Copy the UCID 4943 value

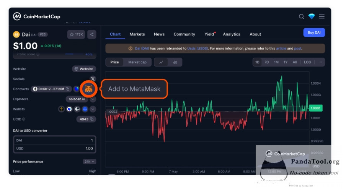(92, 119)
